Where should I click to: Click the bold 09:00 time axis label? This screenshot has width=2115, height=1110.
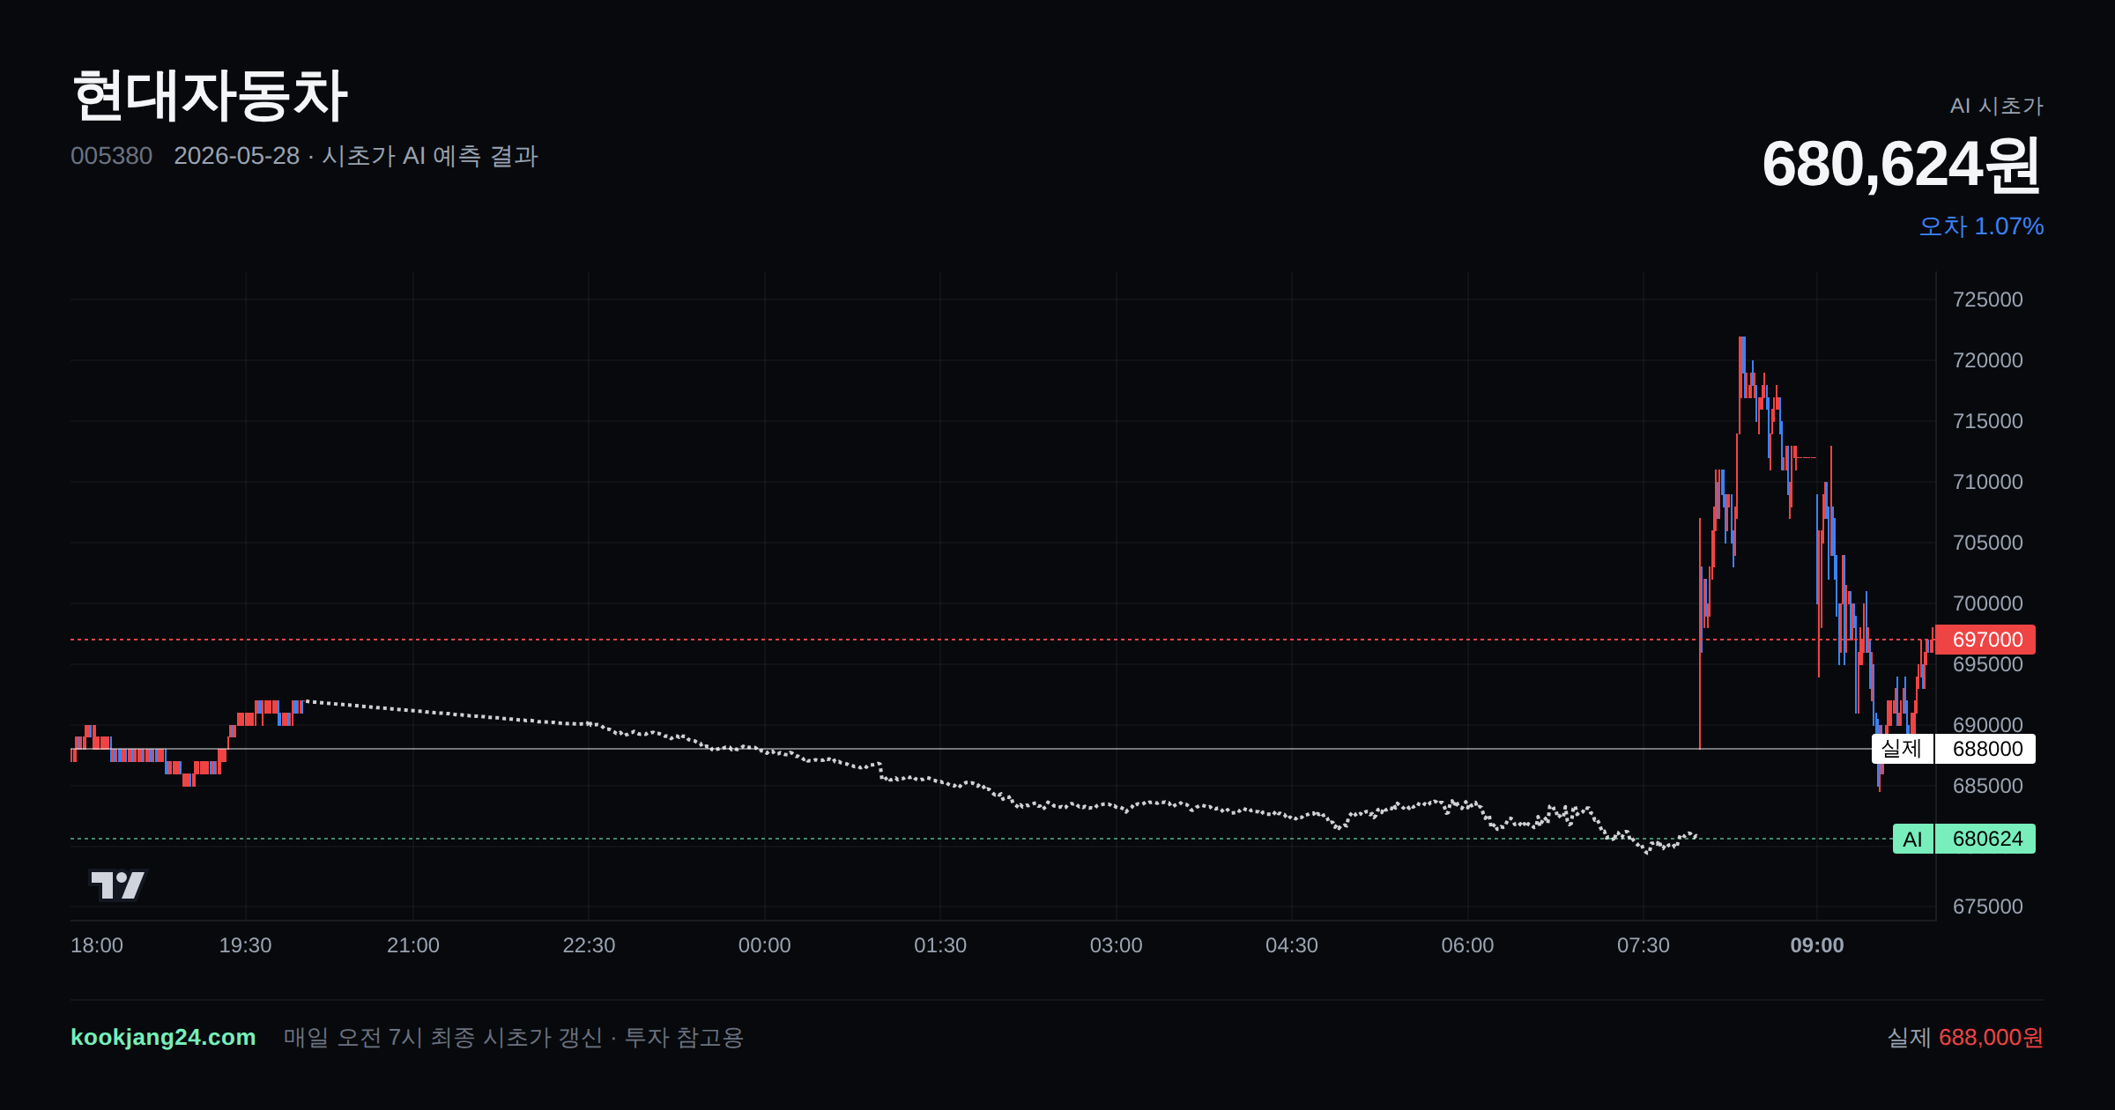[x=1817, y=945]
